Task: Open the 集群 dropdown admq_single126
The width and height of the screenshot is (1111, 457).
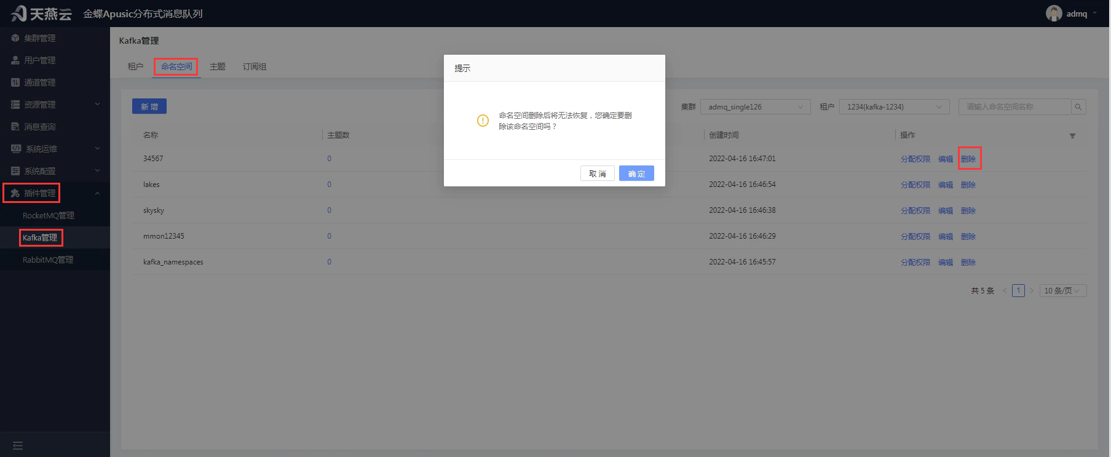Action: [x=756, y=107]
